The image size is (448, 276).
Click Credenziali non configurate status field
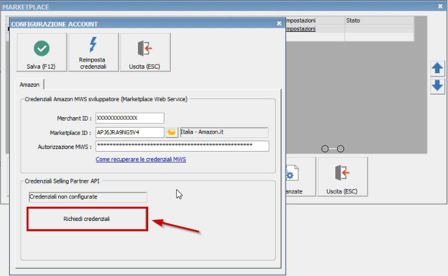[88, 197]
